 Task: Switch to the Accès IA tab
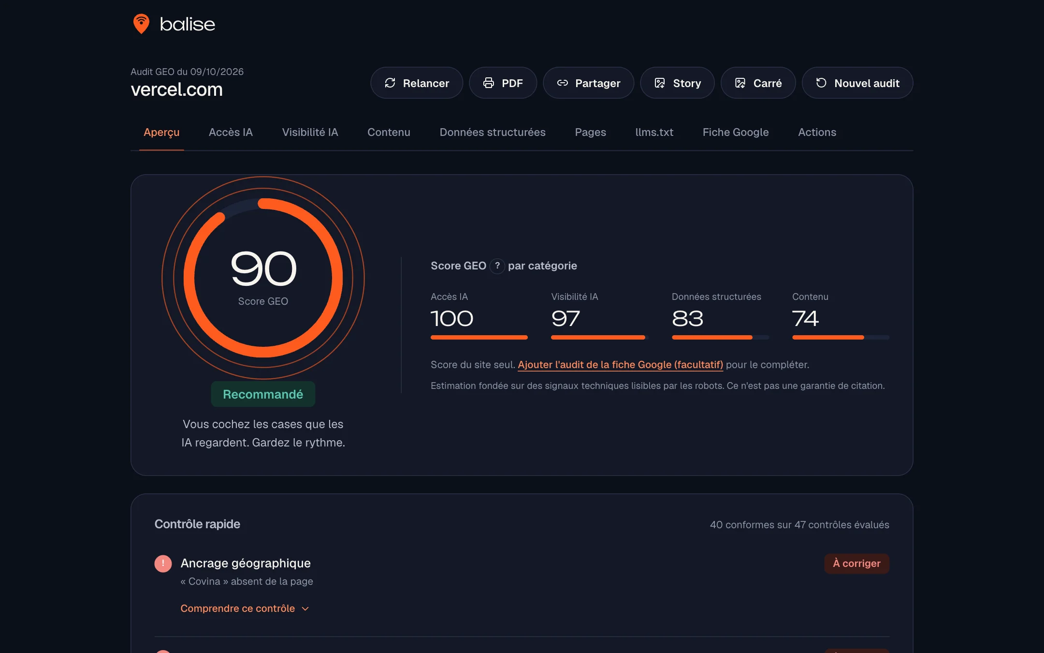pyautogui.click(x=231, y=132)
